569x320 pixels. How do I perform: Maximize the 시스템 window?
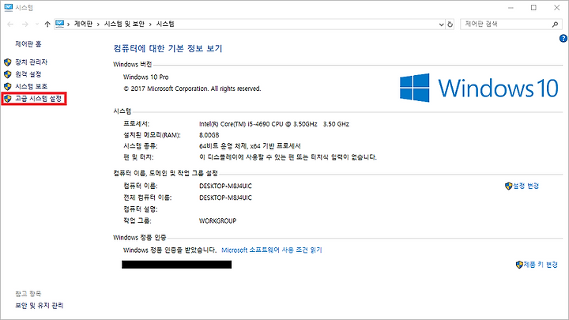click(533, 8)
